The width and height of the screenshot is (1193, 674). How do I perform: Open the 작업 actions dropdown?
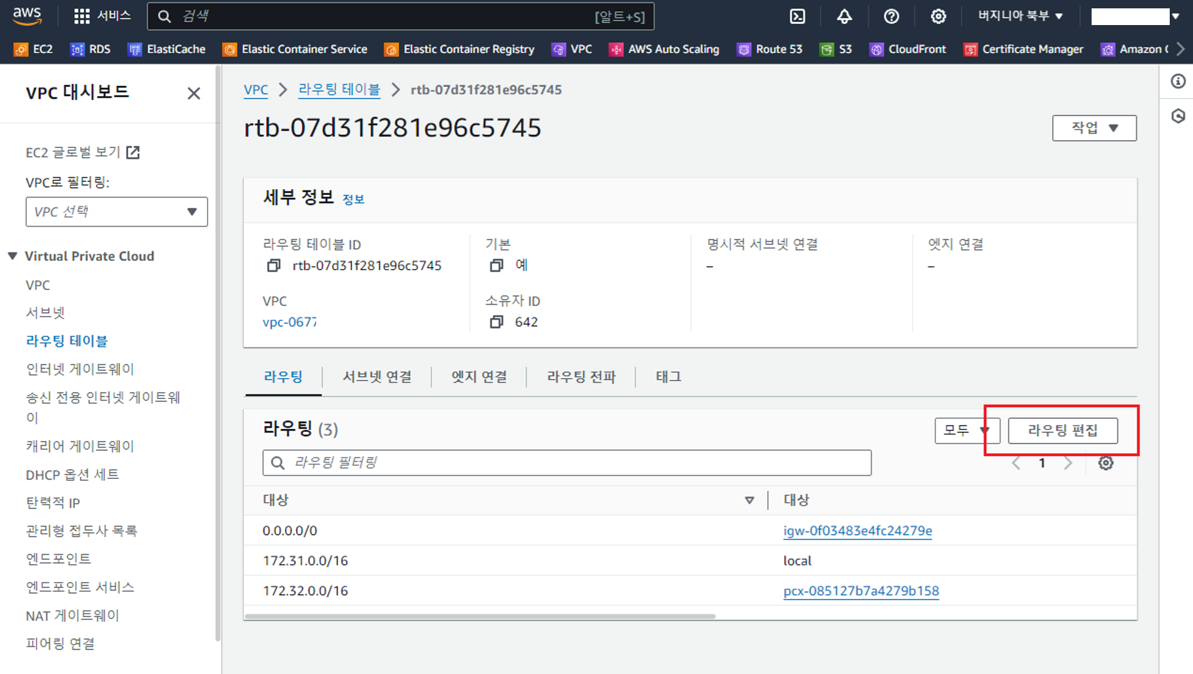tap(1094, 128)
